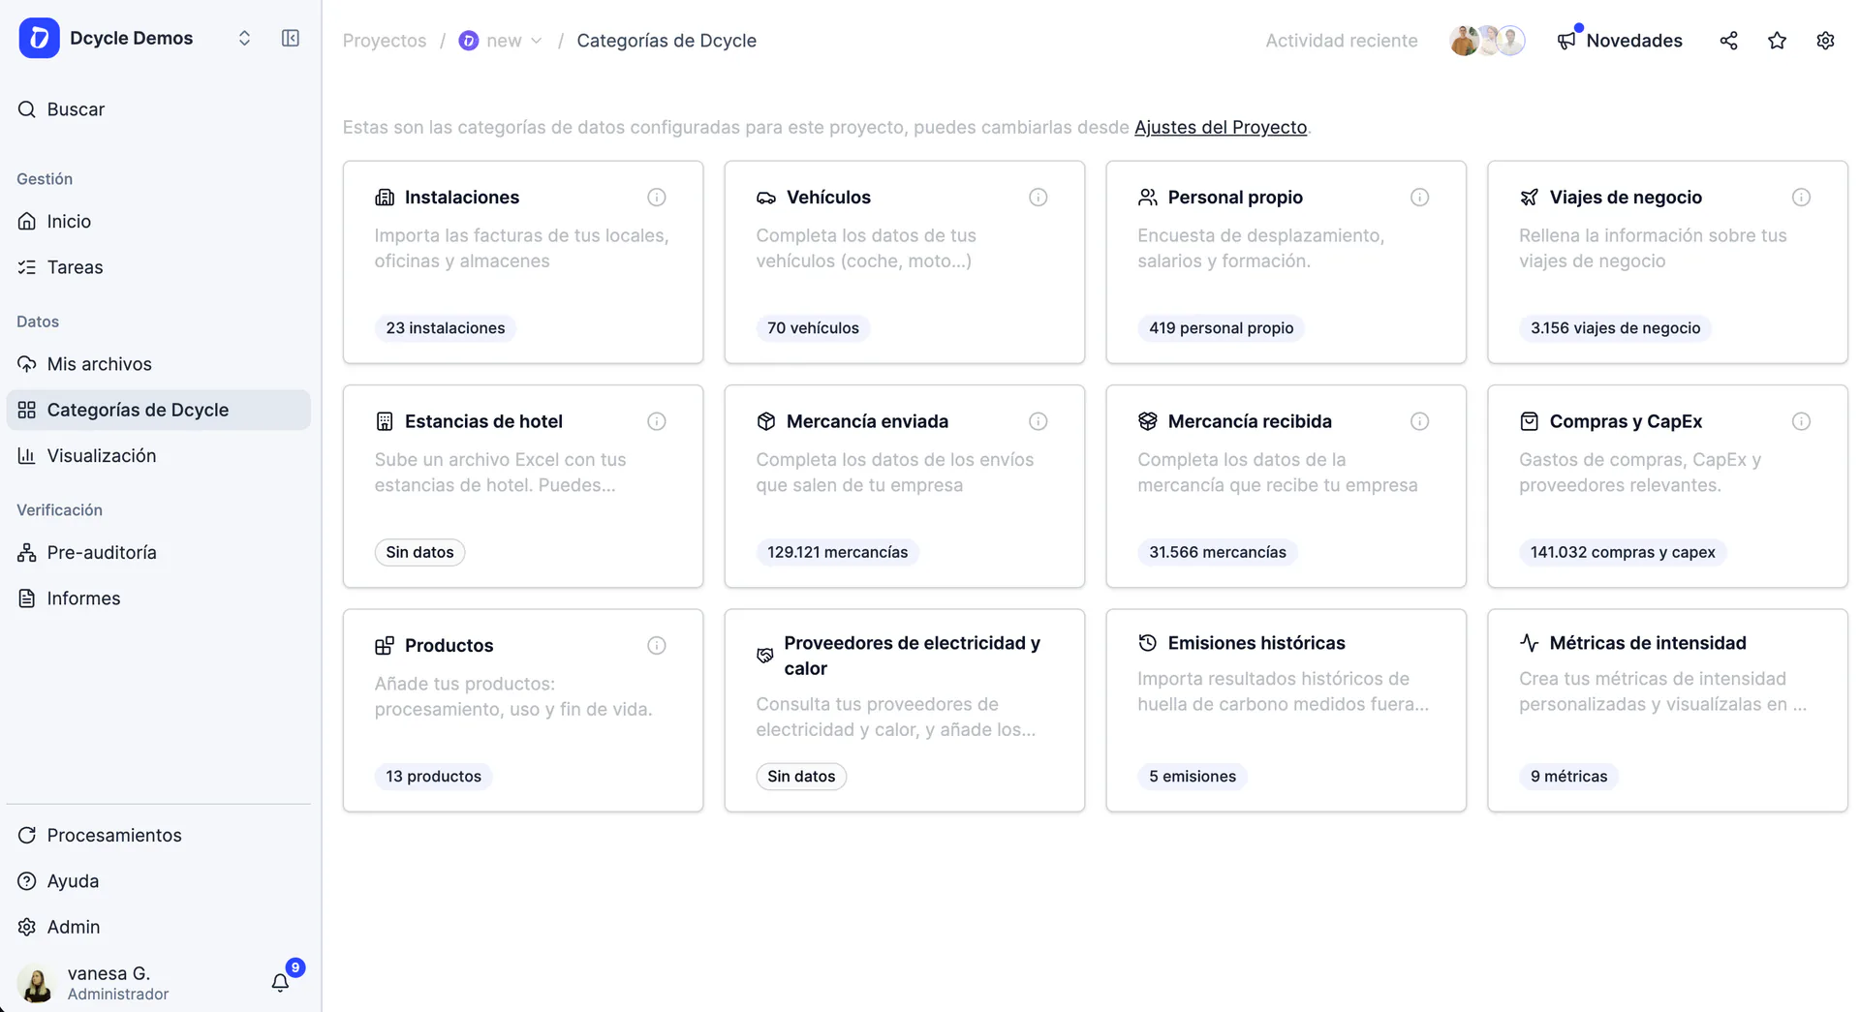This screenshot has height=1012, width=1860.
Task: Open Actividad reciente
Action: [x=1342, y=41]
